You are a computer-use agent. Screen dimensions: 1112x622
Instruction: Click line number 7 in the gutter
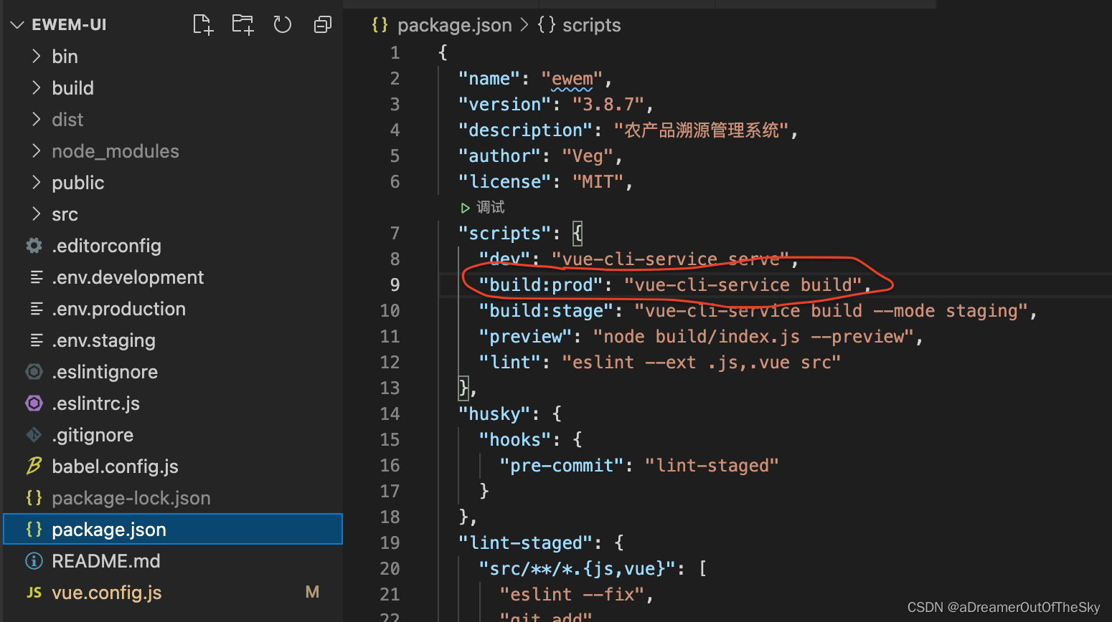point(395,233)
